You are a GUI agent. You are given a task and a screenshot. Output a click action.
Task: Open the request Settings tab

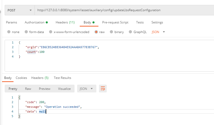click(157, 22)
